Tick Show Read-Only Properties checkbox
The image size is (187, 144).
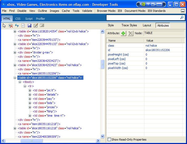(109, 140)
